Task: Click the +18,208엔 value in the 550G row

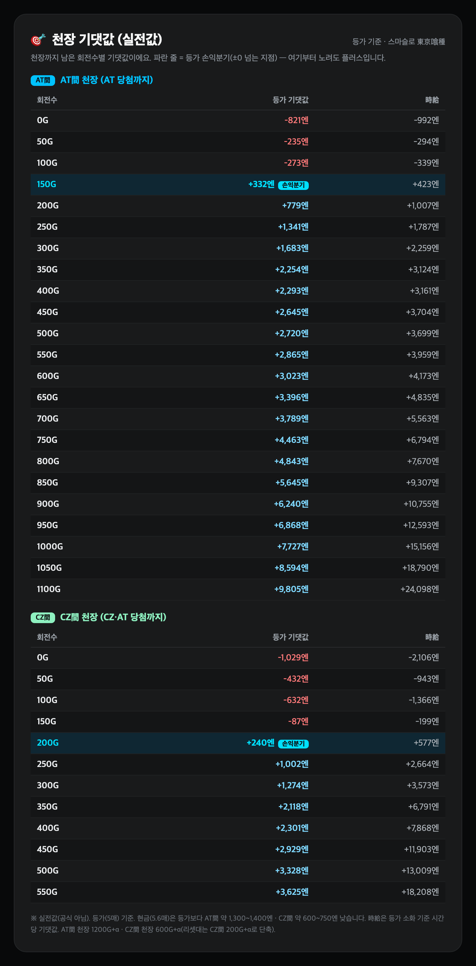Action: click(420, 891)
